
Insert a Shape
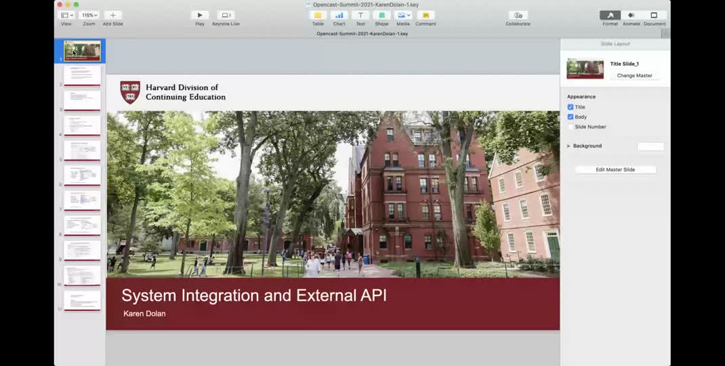tap(381, 16)
